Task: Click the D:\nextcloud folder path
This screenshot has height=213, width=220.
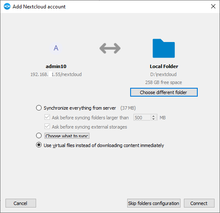Action: [x=163, y=74]
